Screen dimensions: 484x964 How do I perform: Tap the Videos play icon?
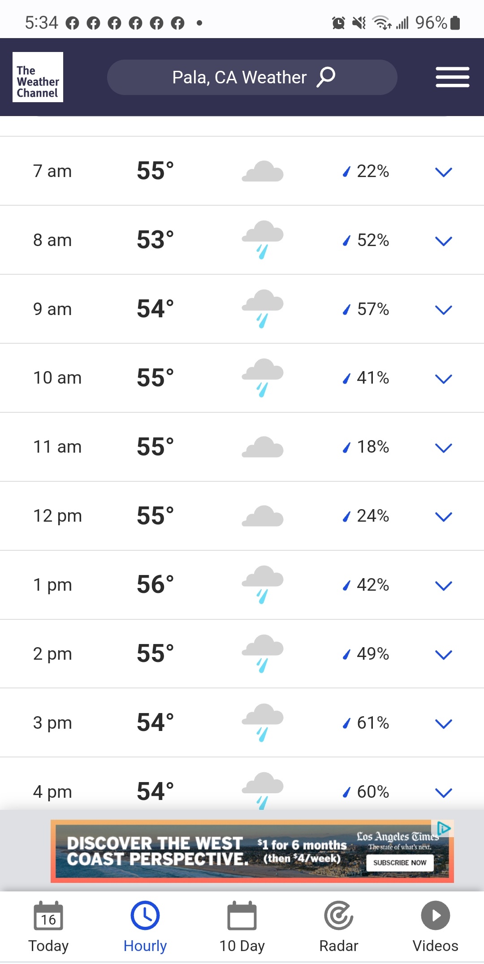click(x=435, y=915)
